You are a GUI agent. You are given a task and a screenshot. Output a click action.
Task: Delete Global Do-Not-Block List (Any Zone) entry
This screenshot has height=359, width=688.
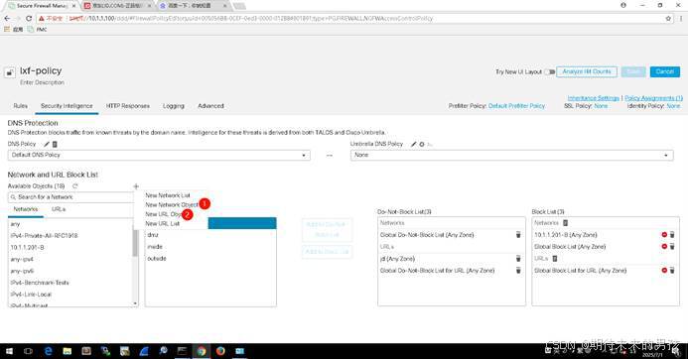[518, 235]
